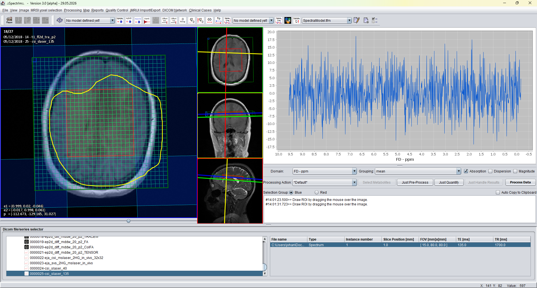Click the refresh arrows toolbar icon
537x288 pixels.
60,20
